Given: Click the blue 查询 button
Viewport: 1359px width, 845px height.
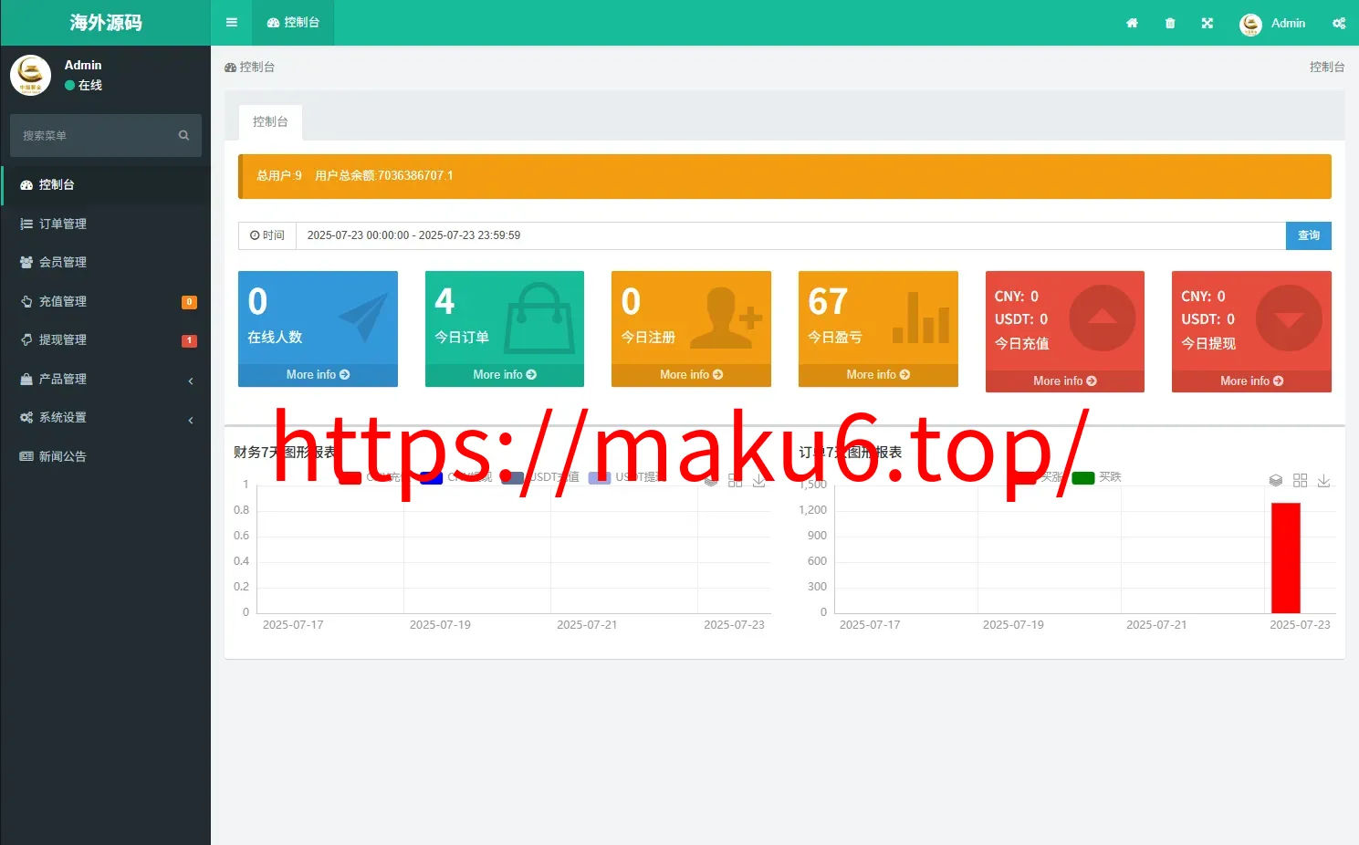Looking at the screenshot, I should 1308,235.
